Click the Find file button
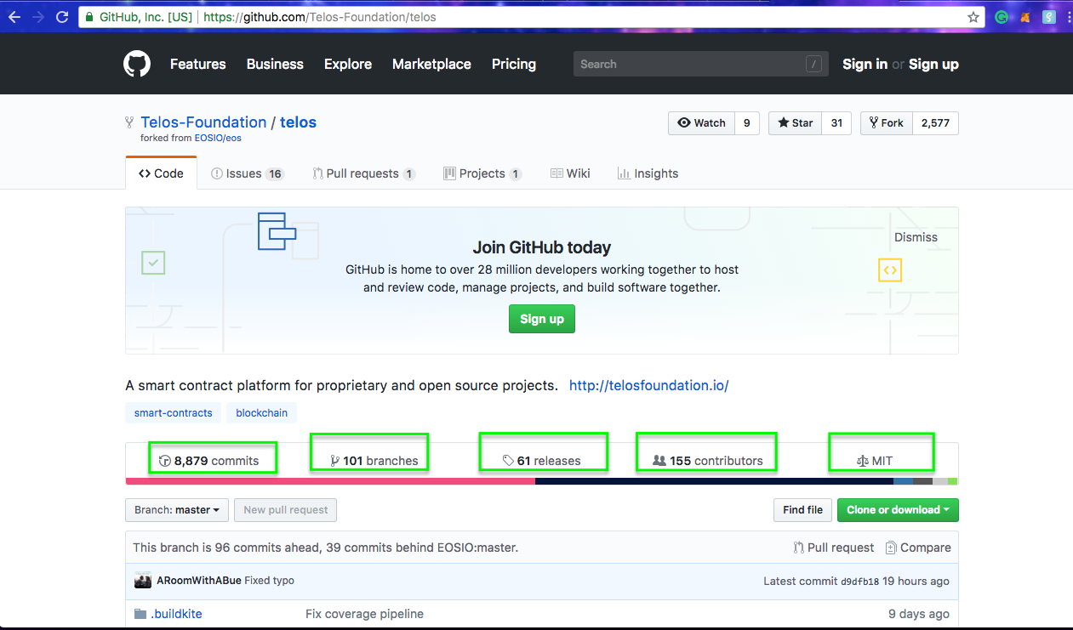1073x630 pixels. tap(803, 510)
